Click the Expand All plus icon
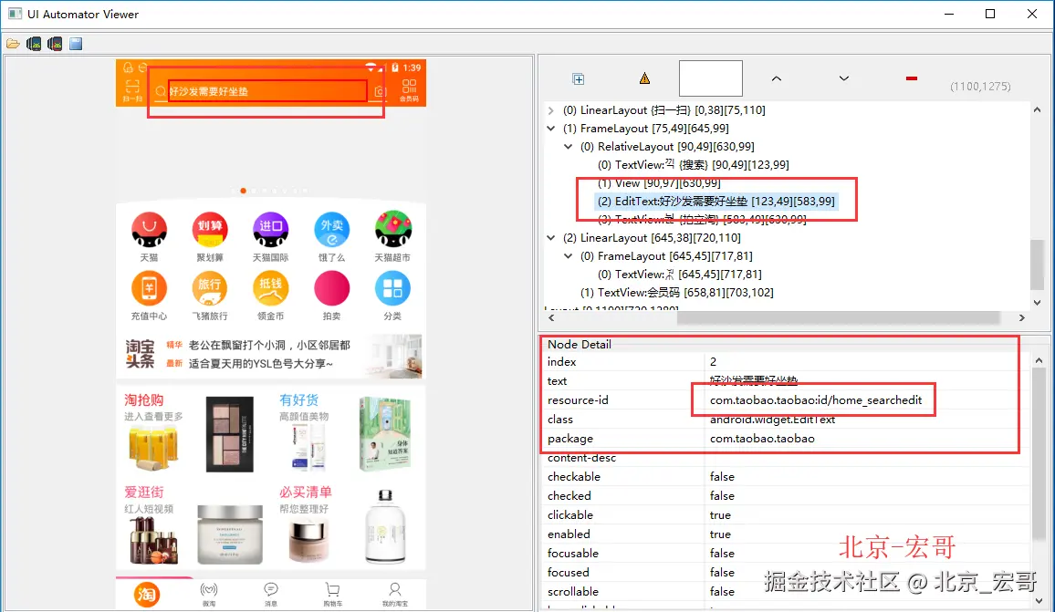This screenshot has height=612, width=1055. [x=578, y=79]
